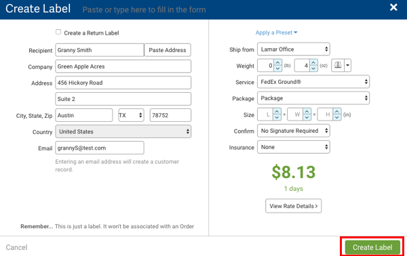This screenshot has width=407, height=256.
Task: Click the Company field
Action: click(x=123, y=66)
